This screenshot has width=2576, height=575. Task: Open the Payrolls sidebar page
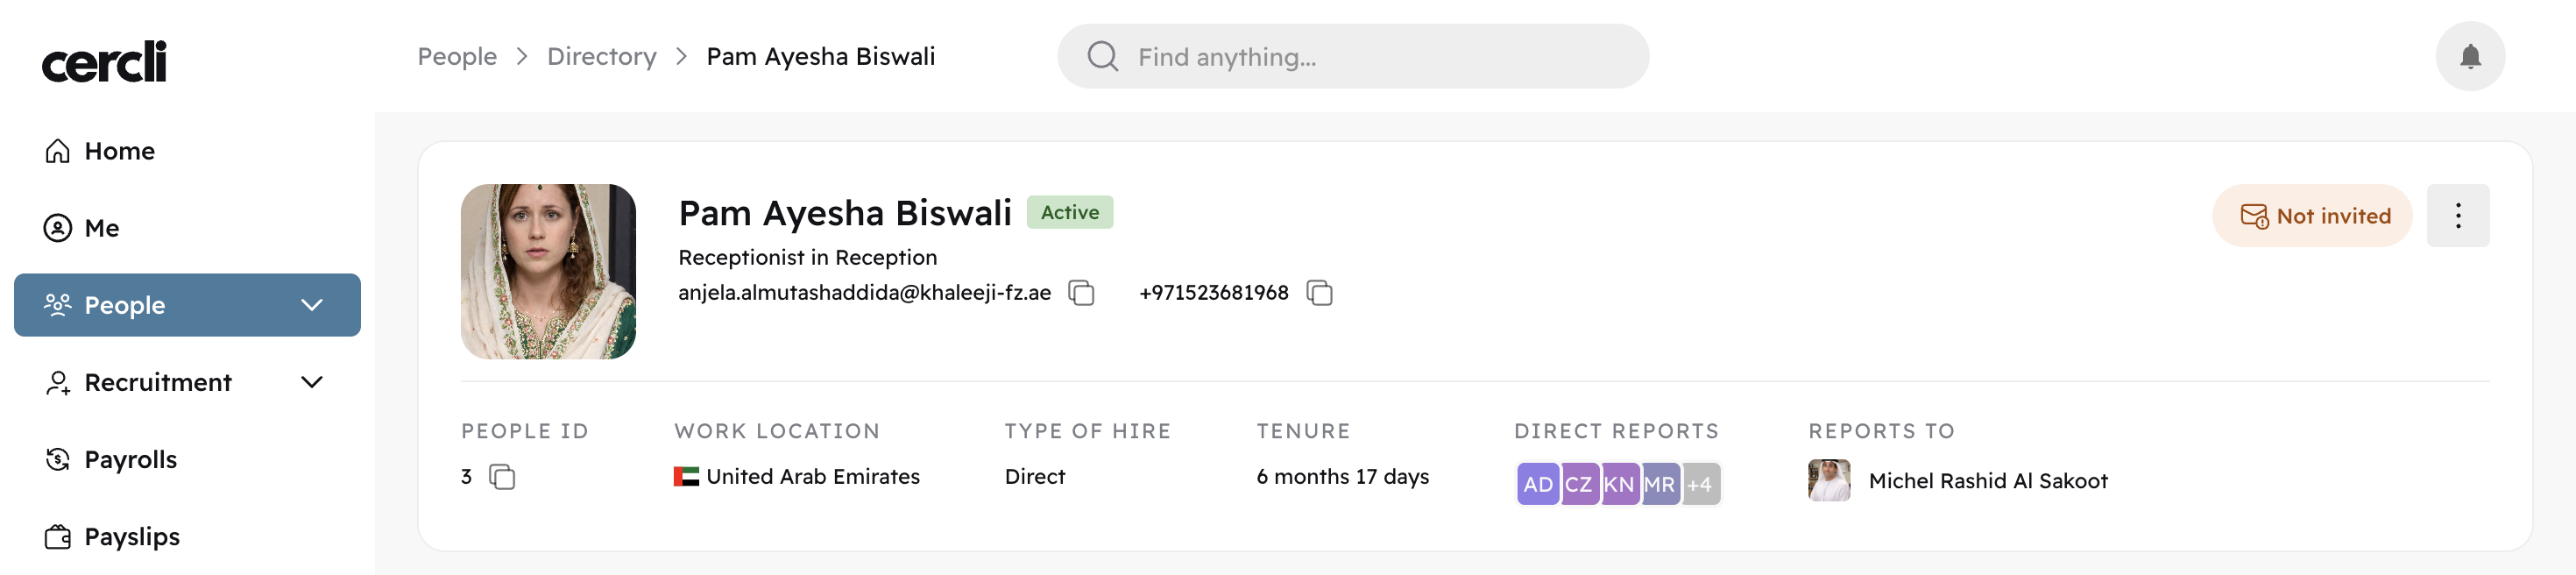point(130,460)
